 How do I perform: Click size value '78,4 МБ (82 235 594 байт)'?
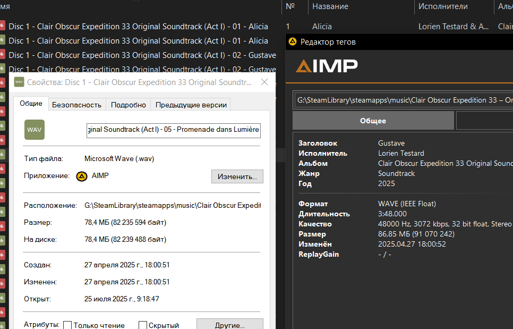[125, 223]
